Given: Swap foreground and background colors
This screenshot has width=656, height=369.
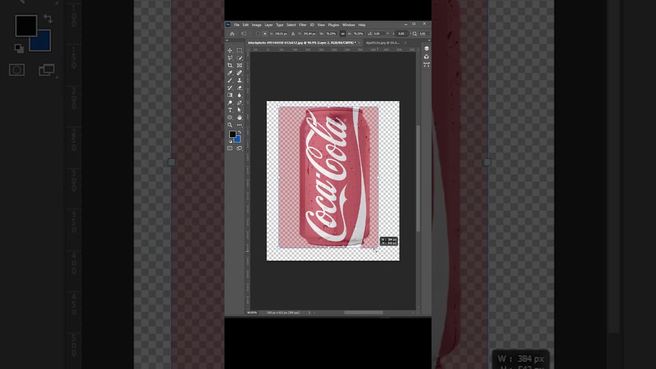Looking at the screenshot, I should [239, 132].
